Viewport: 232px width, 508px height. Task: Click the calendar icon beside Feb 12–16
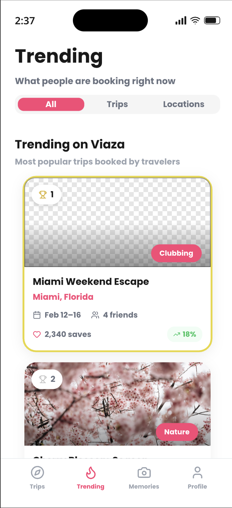[37, 315]
